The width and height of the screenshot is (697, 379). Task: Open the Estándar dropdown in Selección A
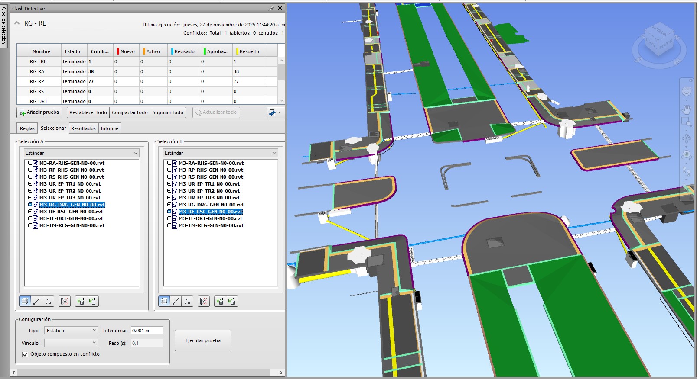click(x=81, y=153)
